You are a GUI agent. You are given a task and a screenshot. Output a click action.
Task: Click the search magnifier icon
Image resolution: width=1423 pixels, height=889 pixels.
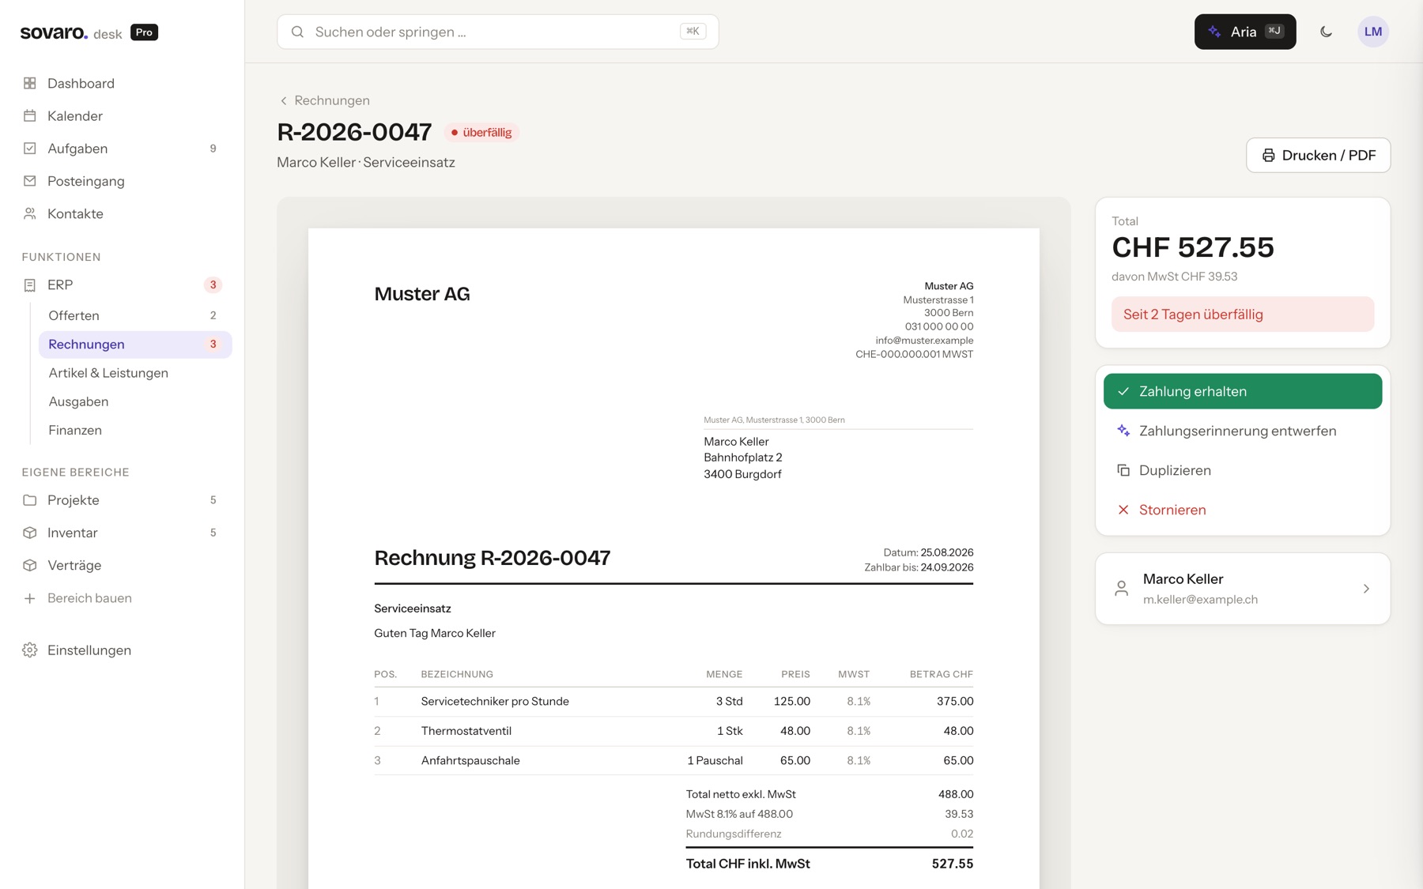point(297,32)
